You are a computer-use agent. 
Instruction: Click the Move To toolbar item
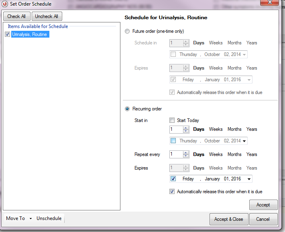(16, 218)
